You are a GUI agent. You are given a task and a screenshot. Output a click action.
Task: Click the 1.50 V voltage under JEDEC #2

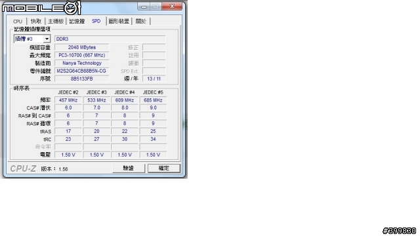[68, 155]
